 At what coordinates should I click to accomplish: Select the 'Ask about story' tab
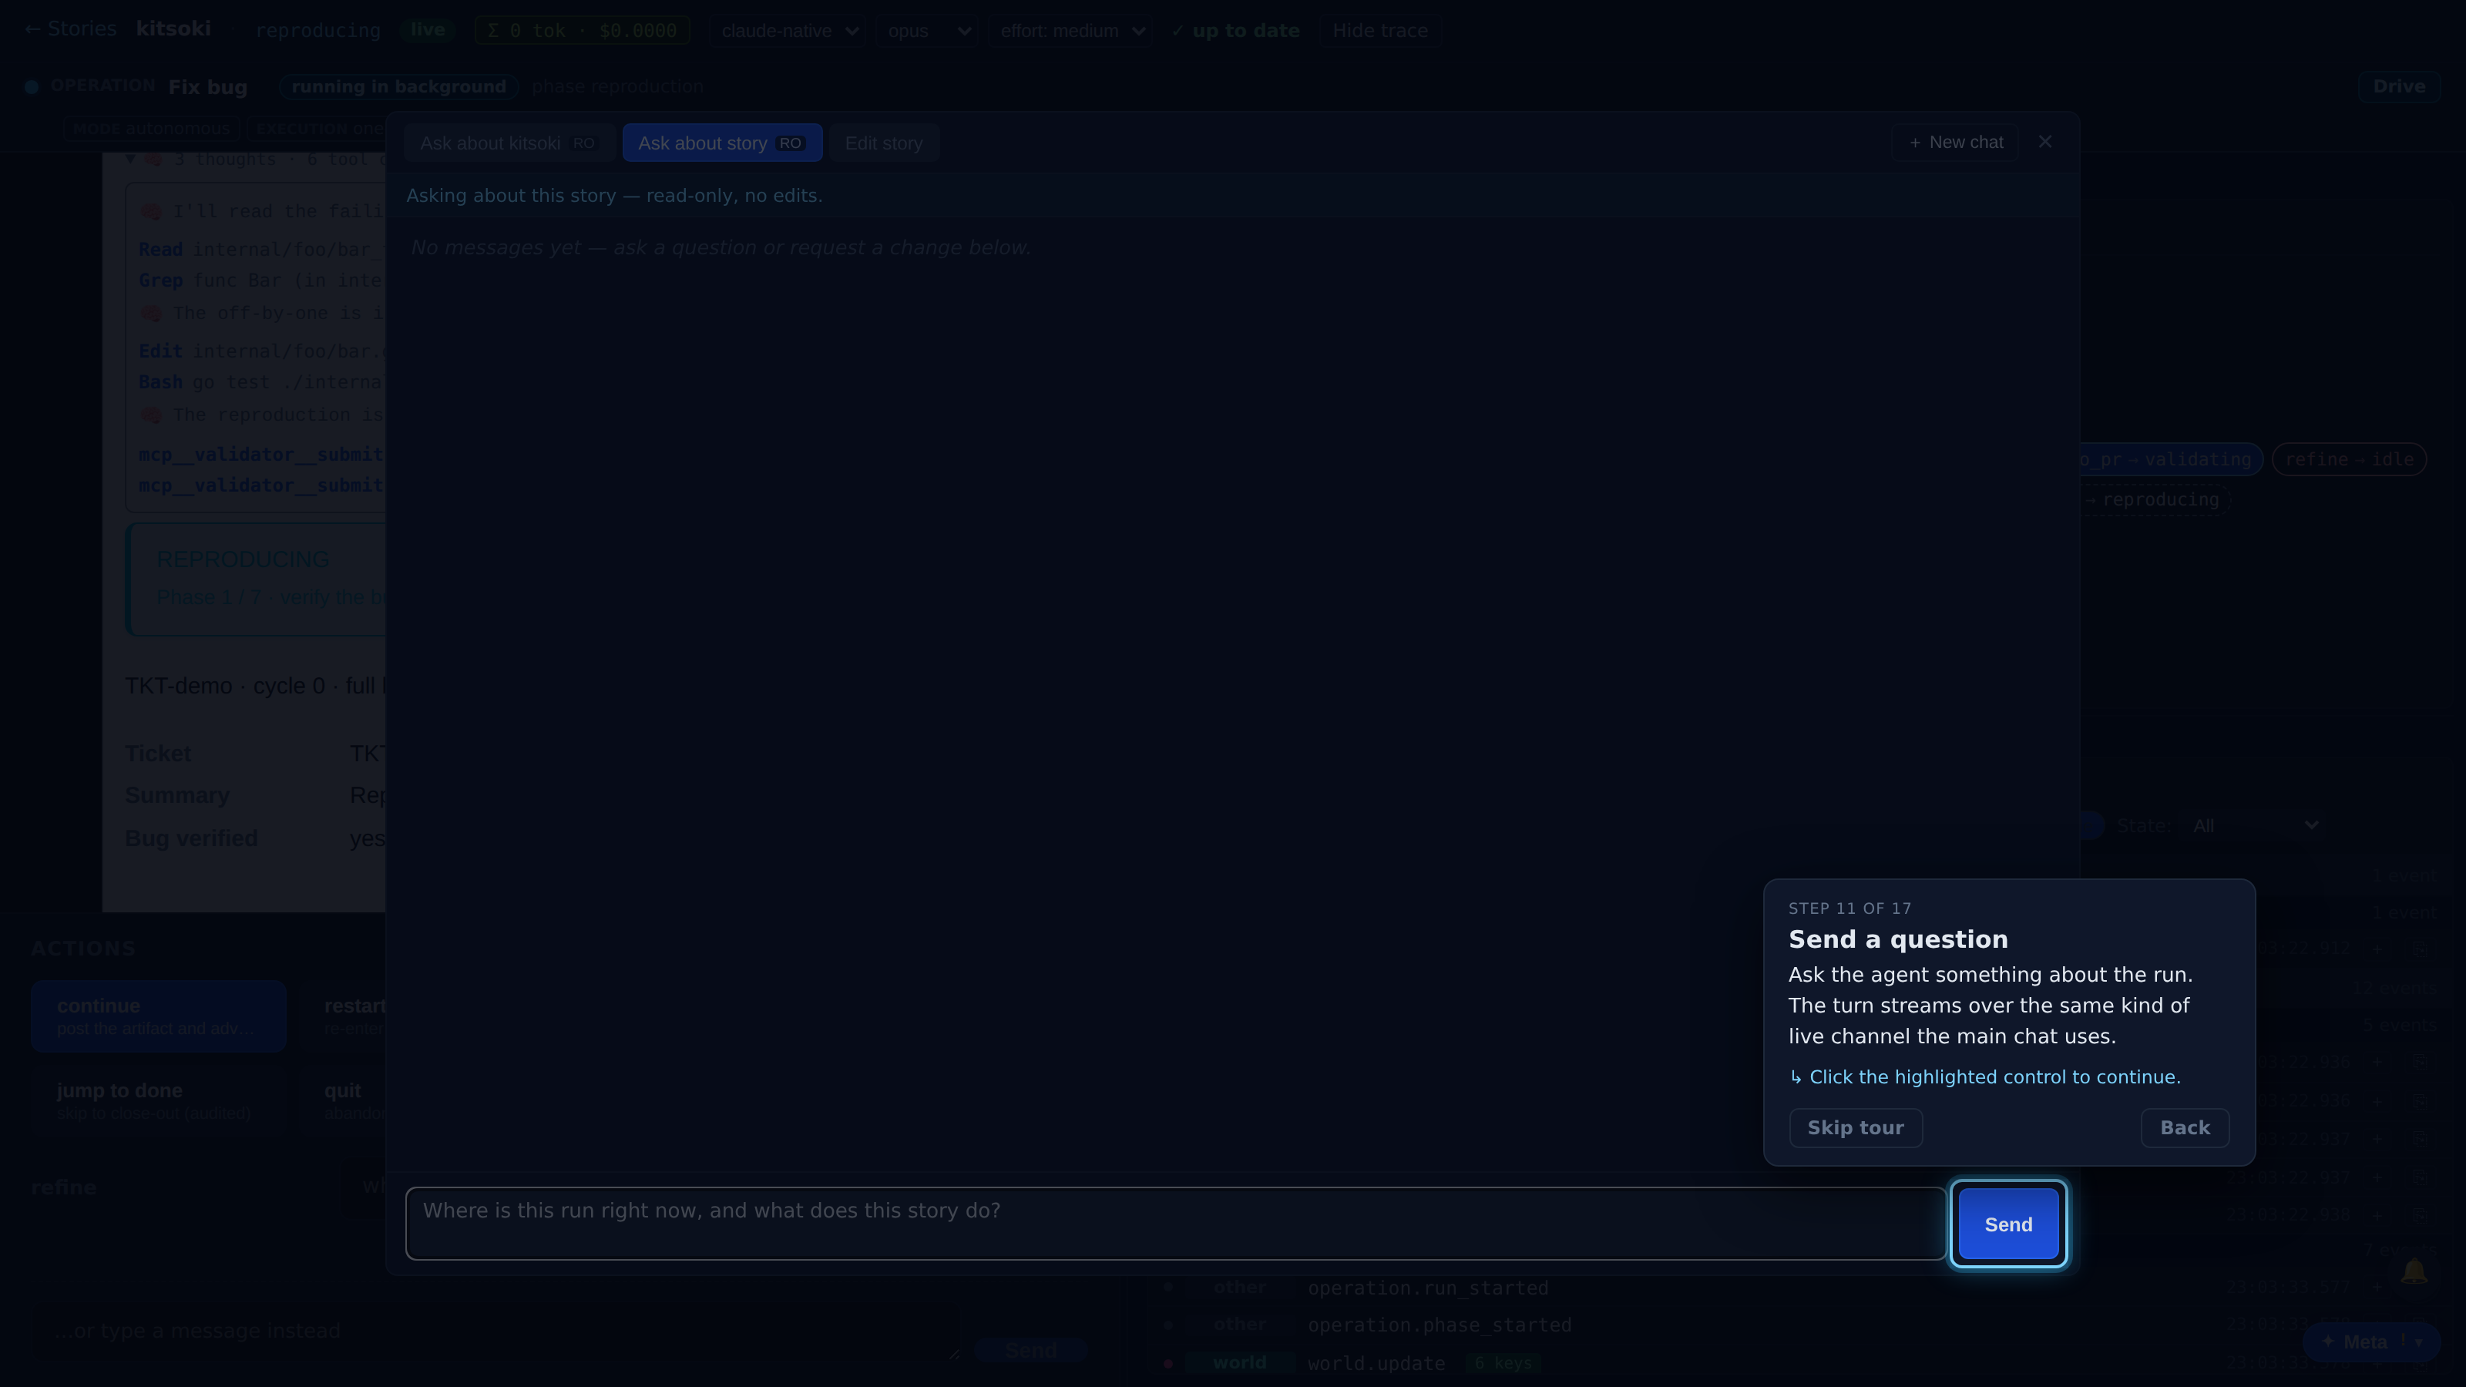(722, 143)
